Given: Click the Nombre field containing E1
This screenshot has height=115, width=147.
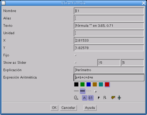Looking at the screenshot, I should click(x=109, y=11).
